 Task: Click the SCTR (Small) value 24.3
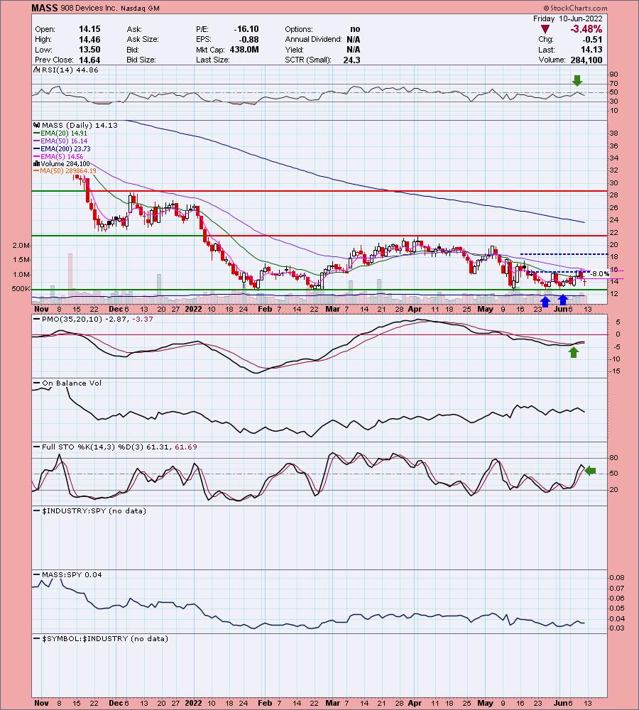click(352, 60)
